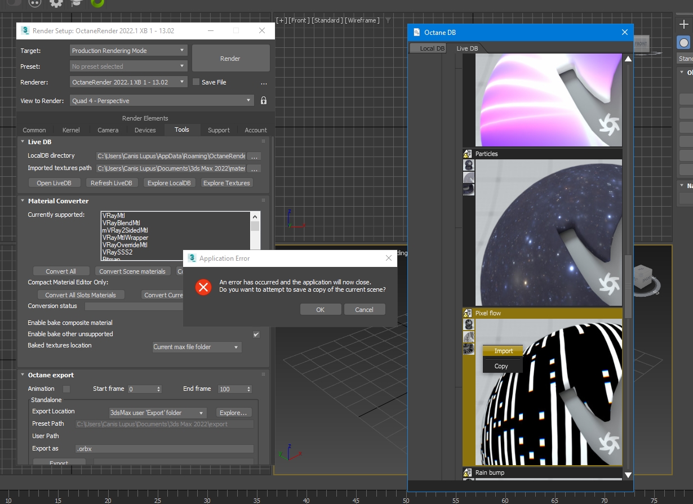
Task: Open the View to Render dropdown
Action: (x=162, y=101)
